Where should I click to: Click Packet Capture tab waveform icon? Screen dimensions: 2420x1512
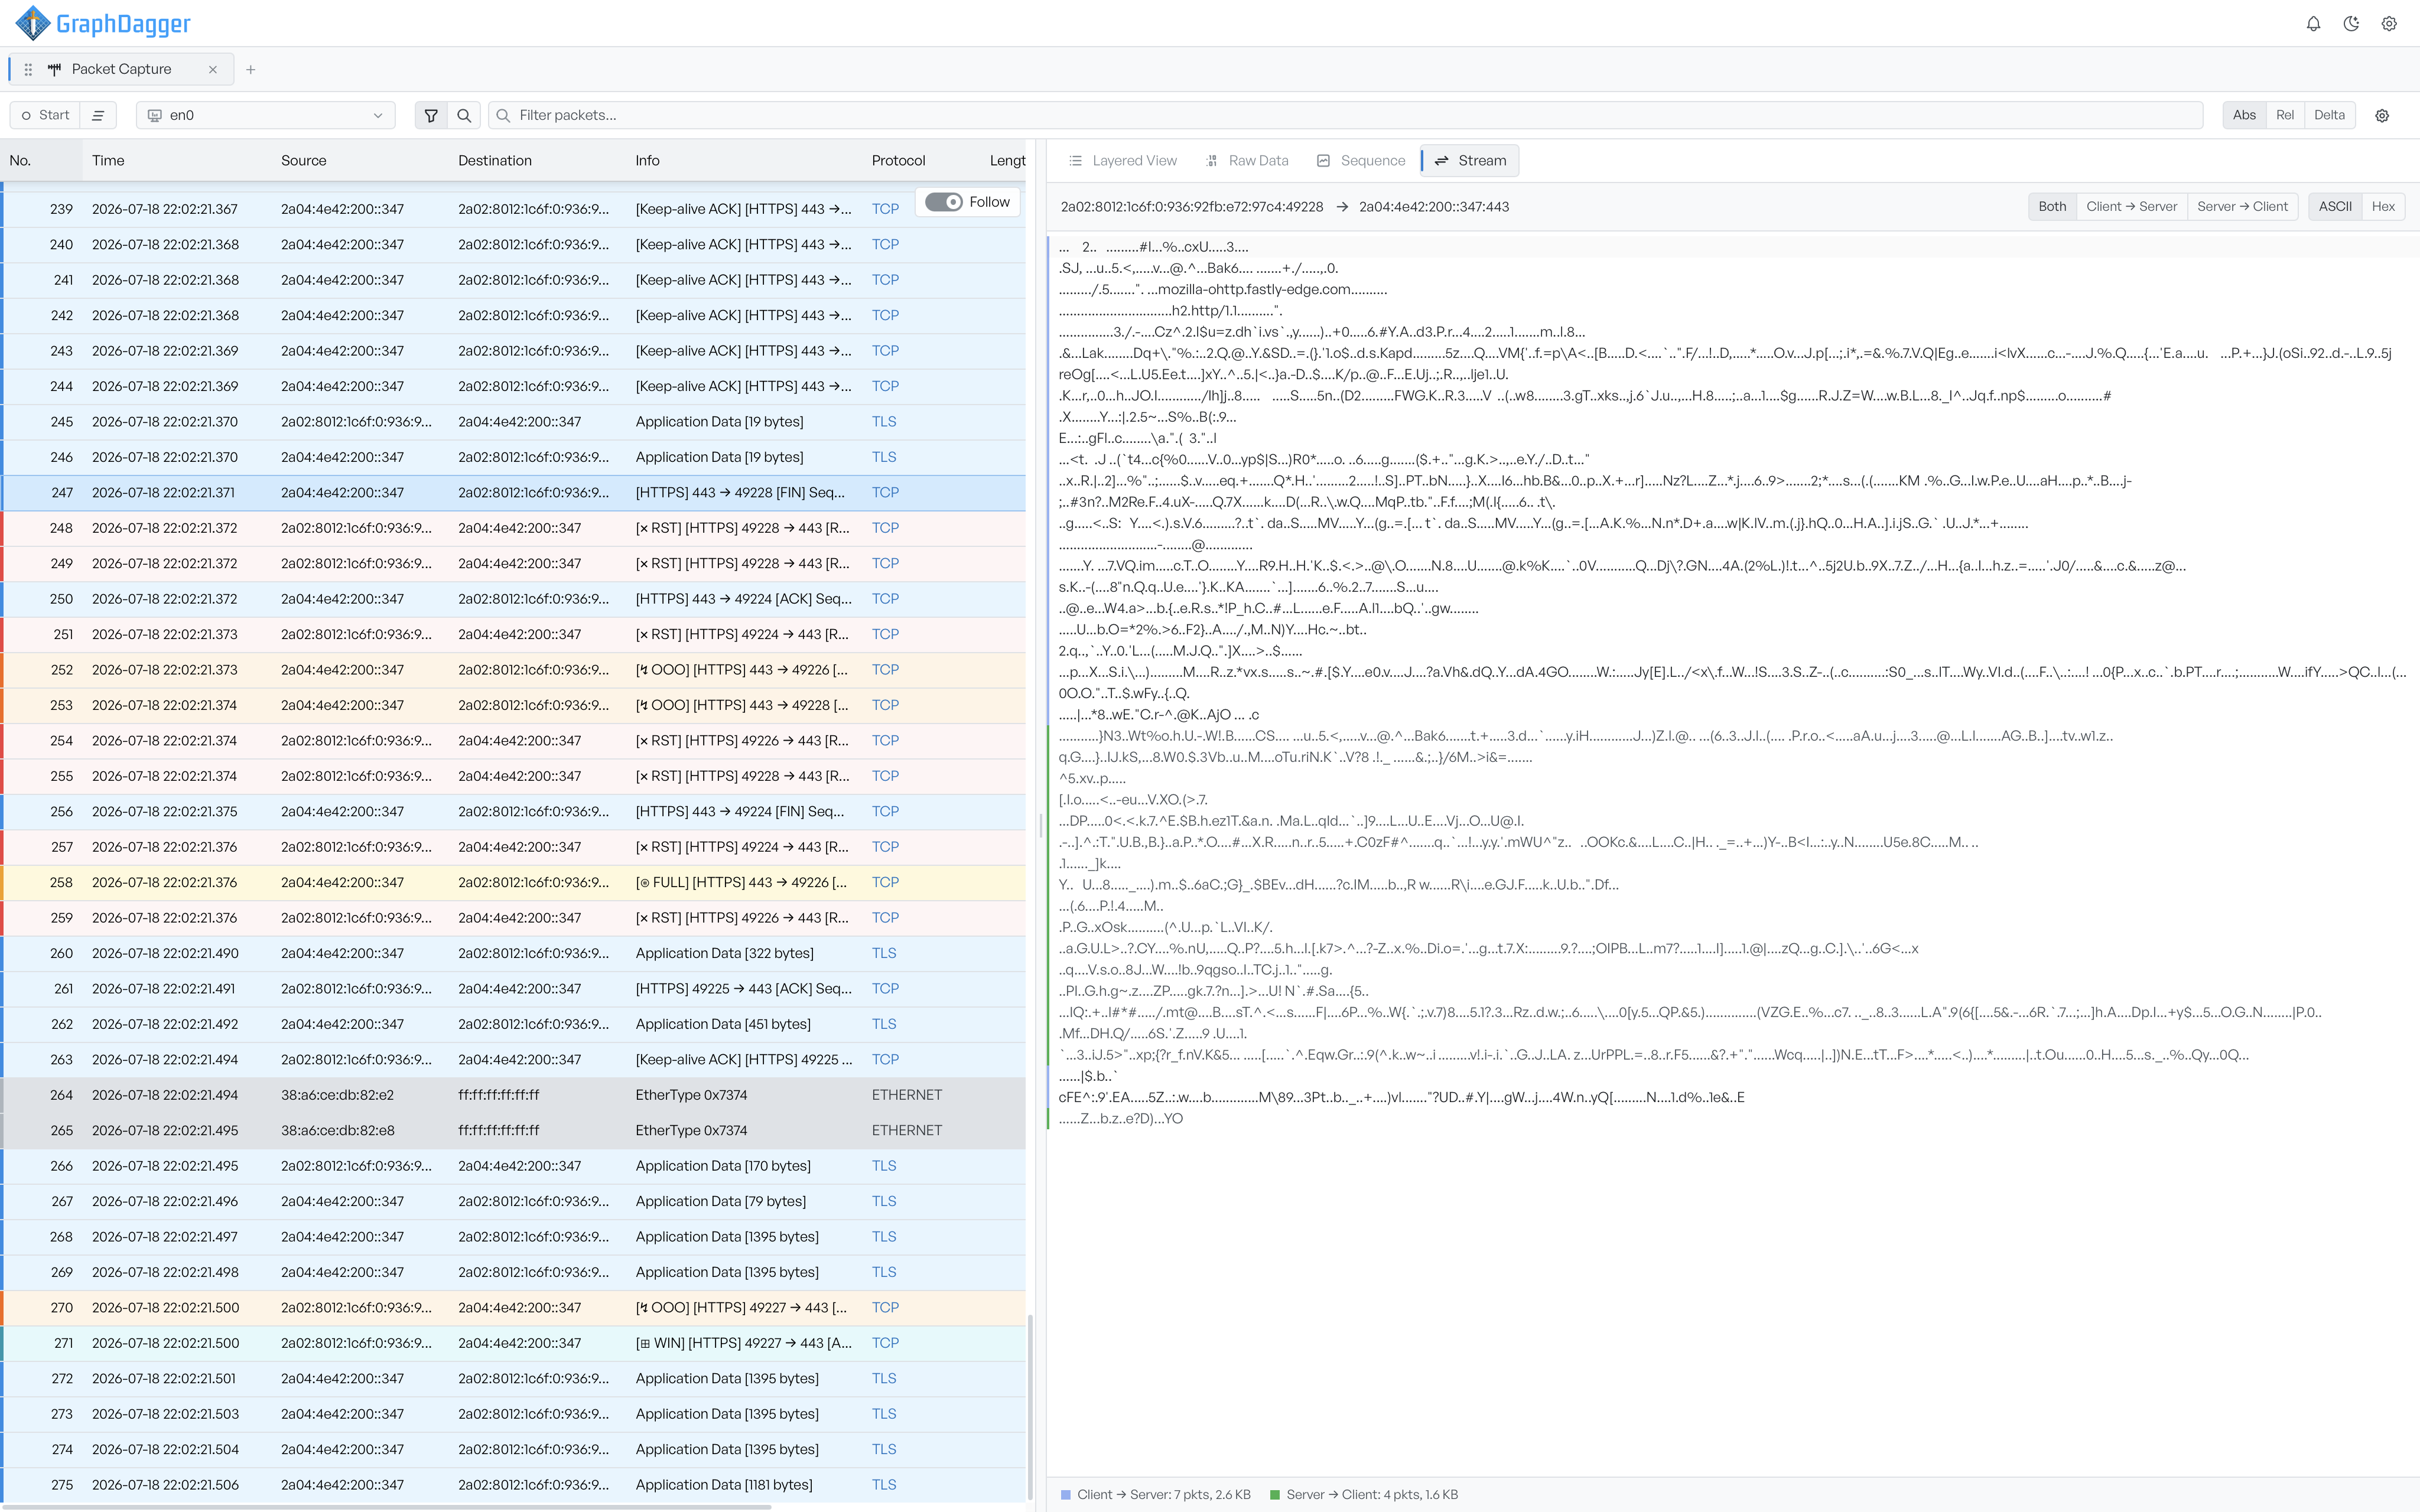coord(54,69)
